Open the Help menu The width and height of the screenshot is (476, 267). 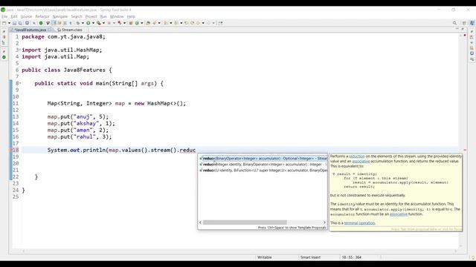coord(131,16)
